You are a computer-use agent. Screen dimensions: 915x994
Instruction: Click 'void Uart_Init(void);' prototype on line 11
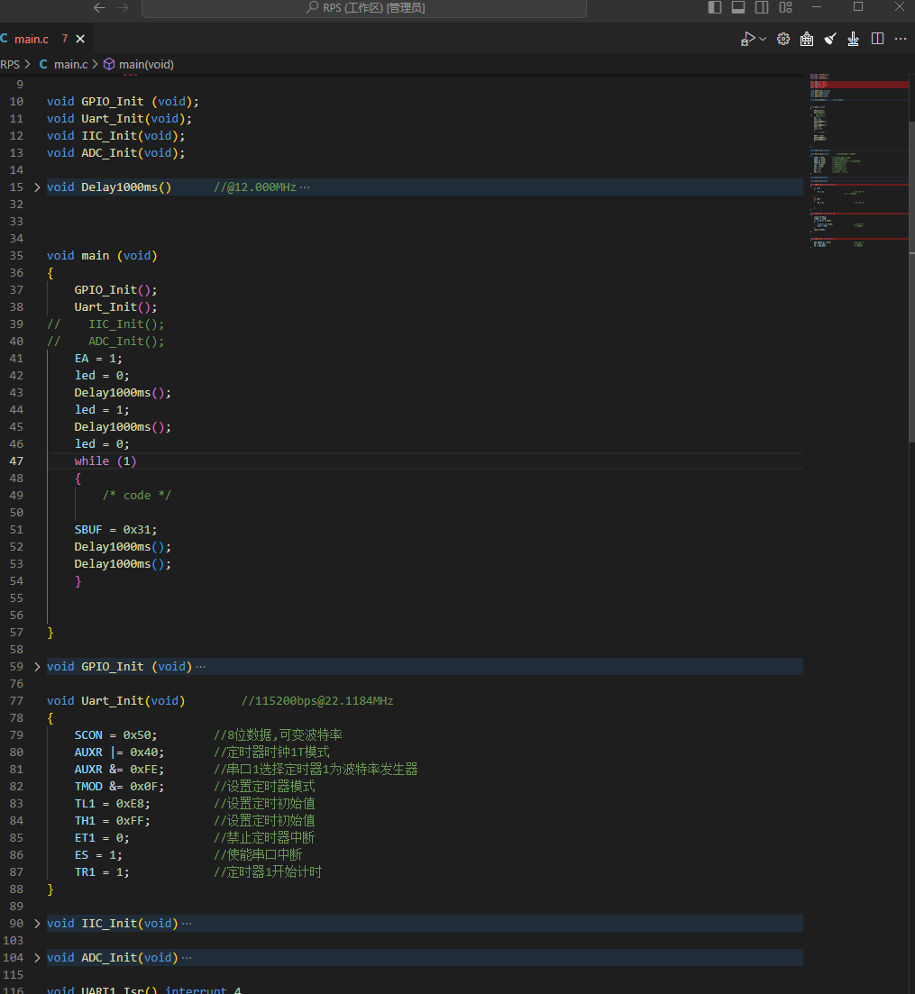(119, 119)
